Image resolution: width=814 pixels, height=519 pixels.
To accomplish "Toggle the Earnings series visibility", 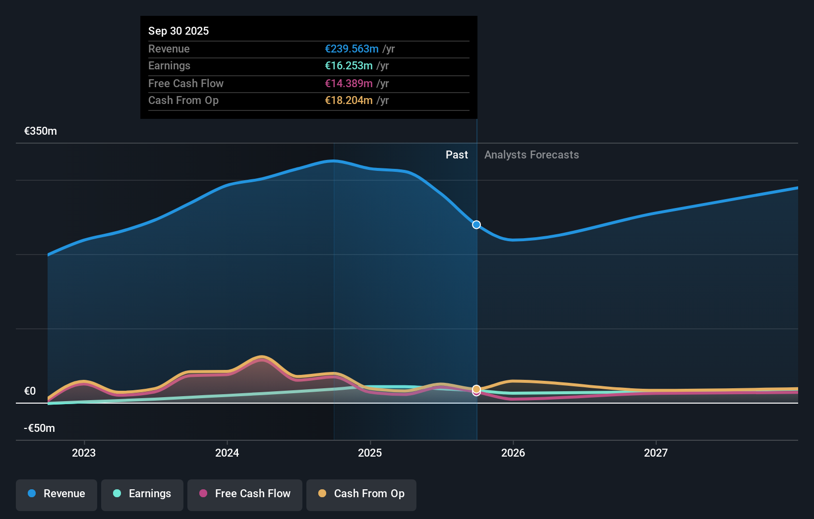I will [x=142, y=494].
